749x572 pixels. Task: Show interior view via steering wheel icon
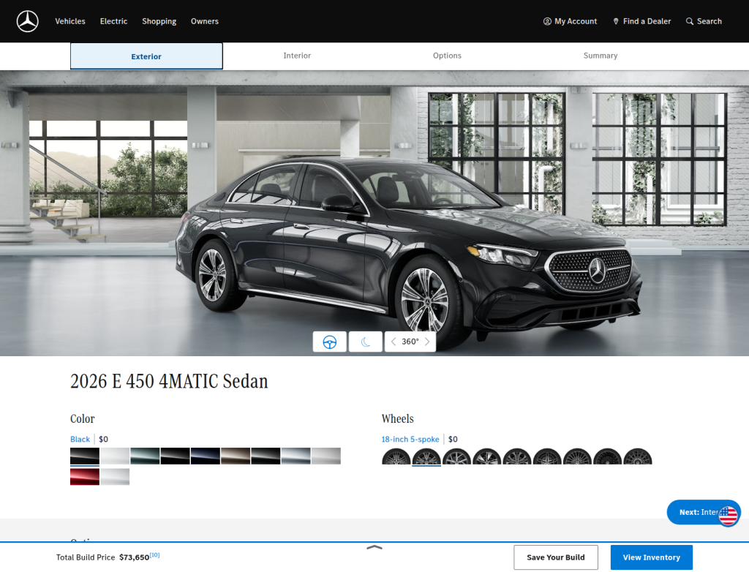330,342
